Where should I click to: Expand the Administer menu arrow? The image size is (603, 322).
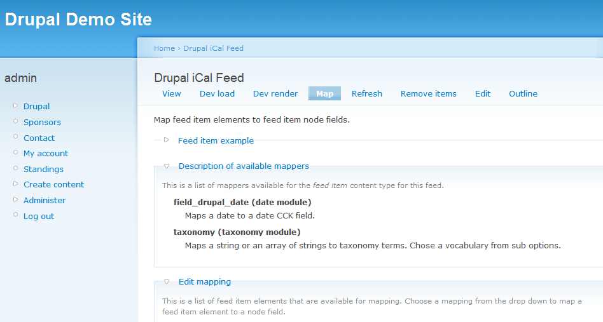[x=16, y=199]
